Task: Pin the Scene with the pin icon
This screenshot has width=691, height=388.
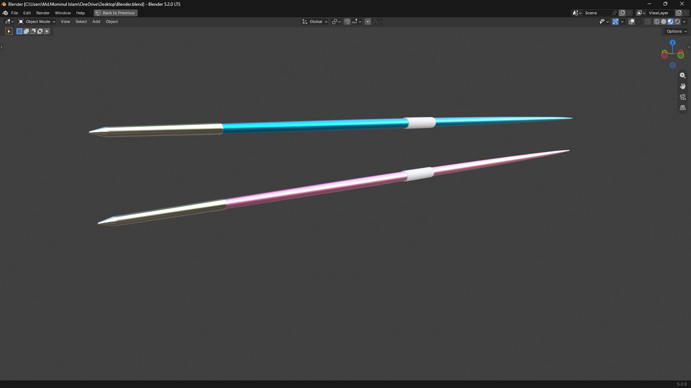Action: [614, 13]
